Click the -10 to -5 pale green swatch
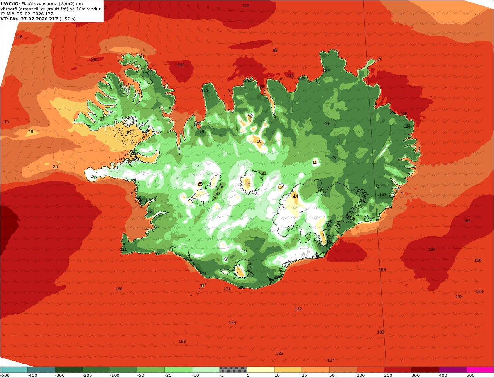The height and width of the screenshot is (378, 494). [x=206, y=369]
